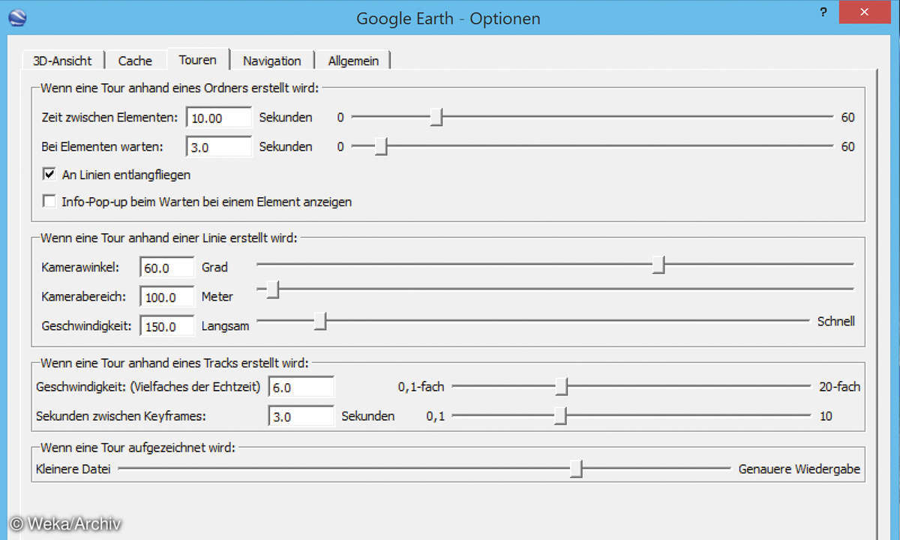Disable An Linien entlangfliegen checkbox

(49, 174)
